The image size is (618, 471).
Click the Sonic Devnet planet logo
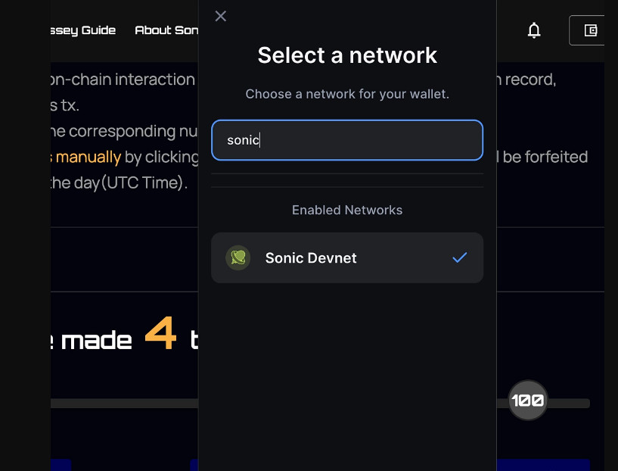238,258
